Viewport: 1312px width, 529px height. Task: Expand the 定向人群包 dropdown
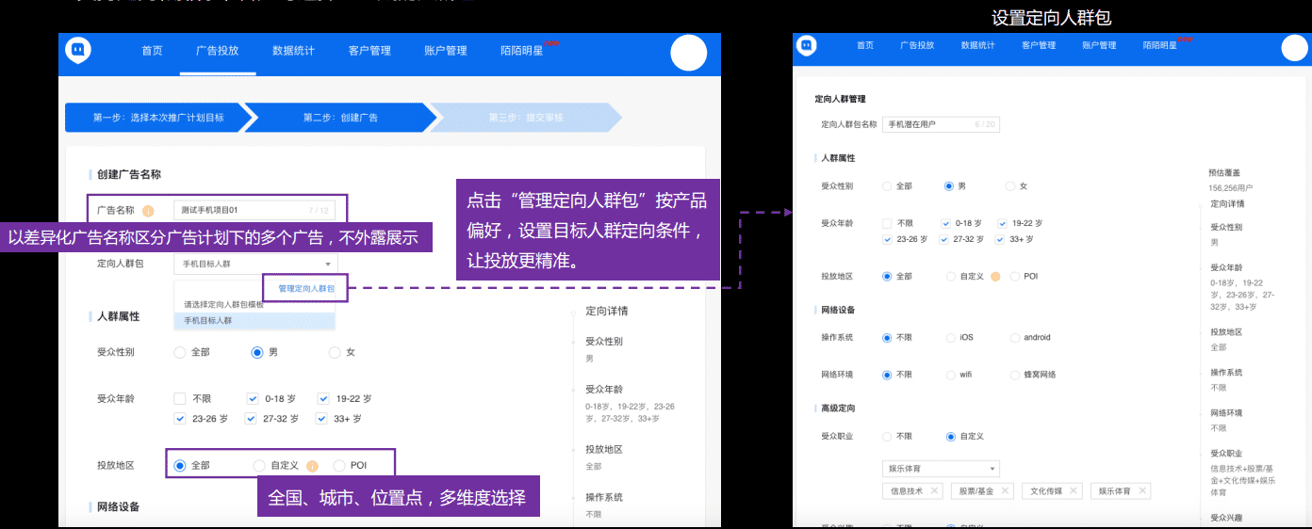254,264
